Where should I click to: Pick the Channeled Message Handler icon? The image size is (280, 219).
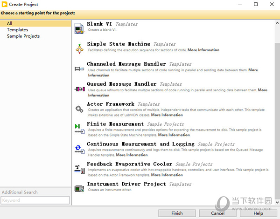tap(79, 68)
